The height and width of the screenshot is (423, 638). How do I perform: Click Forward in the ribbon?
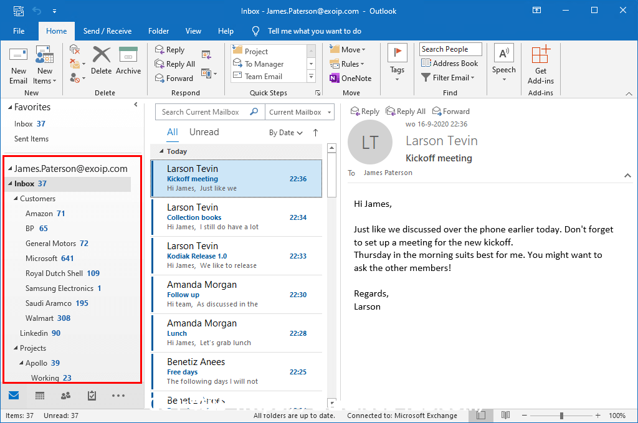coord(174,78)
